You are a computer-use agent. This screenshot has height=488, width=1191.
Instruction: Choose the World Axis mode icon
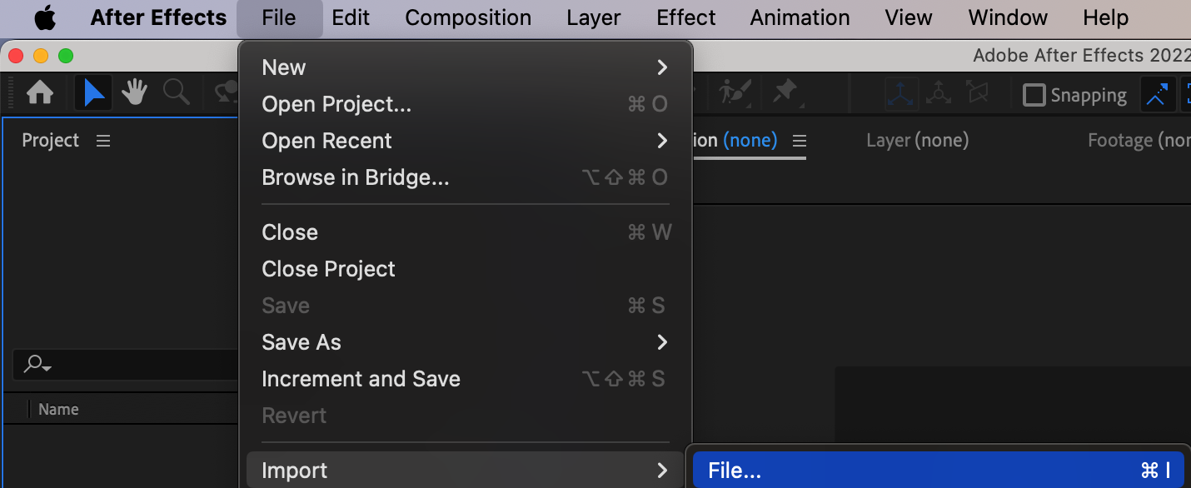click(x=939, y=94)
